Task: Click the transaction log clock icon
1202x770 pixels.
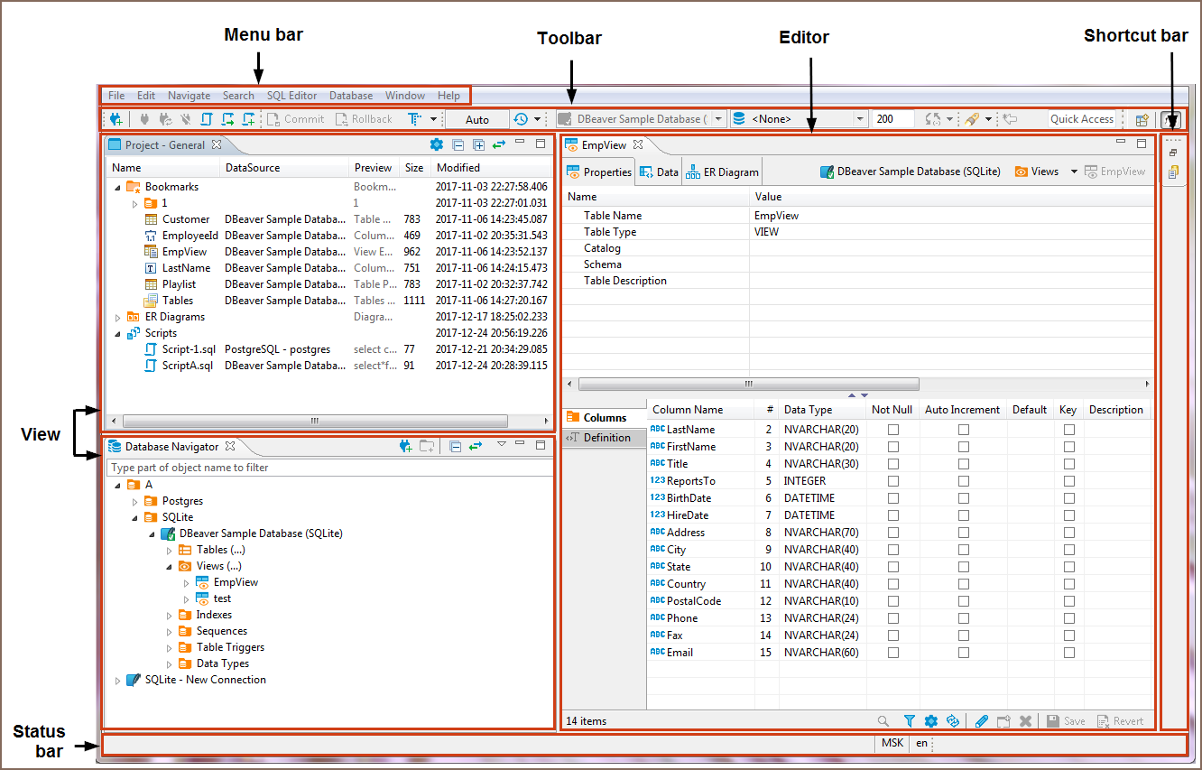Action: [x=521, y=119]
